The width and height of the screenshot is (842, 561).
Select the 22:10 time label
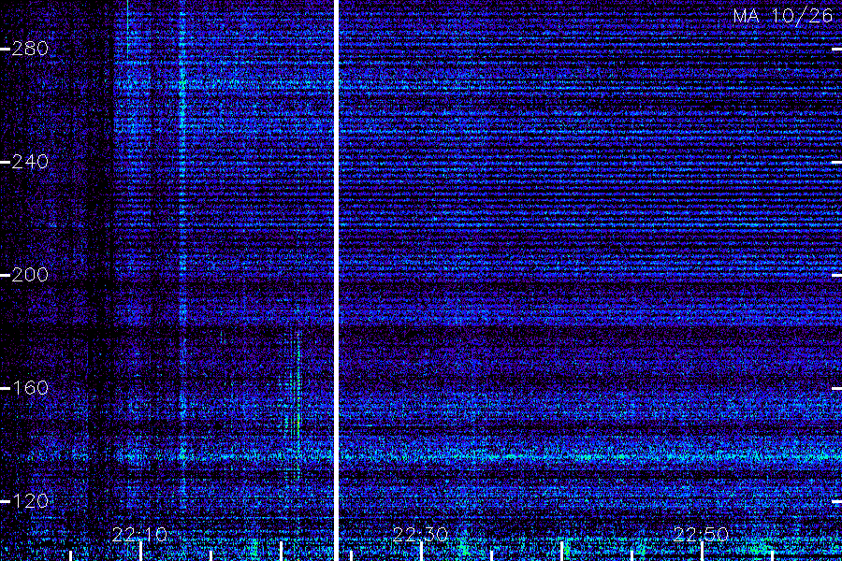pyautogui.click(x=139, y=534)
